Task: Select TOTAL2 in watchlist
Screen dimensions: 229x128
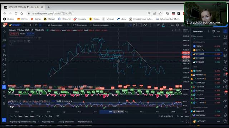Action: click(x=206, y=46)
